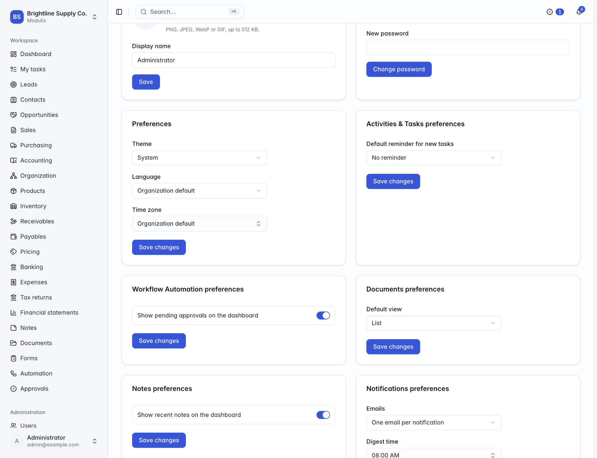Click the Sales document icon
The height and width of the screenshot is (458, 597).
[x=13, y=130]
